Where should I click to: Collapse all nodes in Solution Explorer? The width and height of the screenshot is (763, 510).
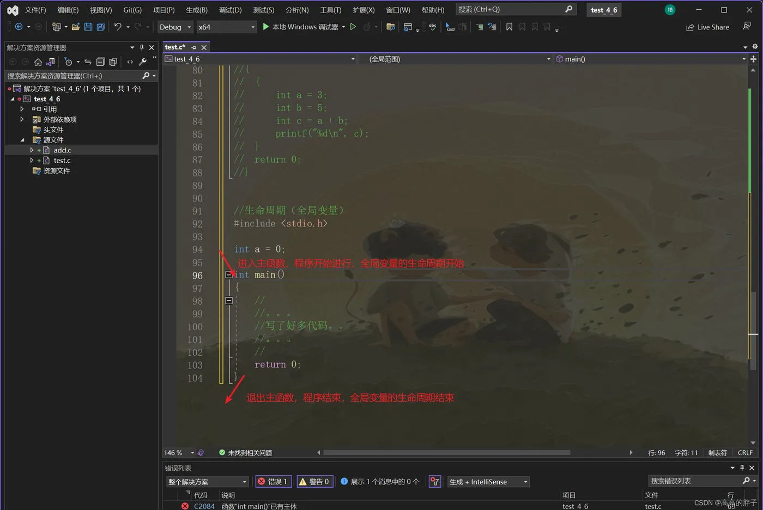[100, 62]
